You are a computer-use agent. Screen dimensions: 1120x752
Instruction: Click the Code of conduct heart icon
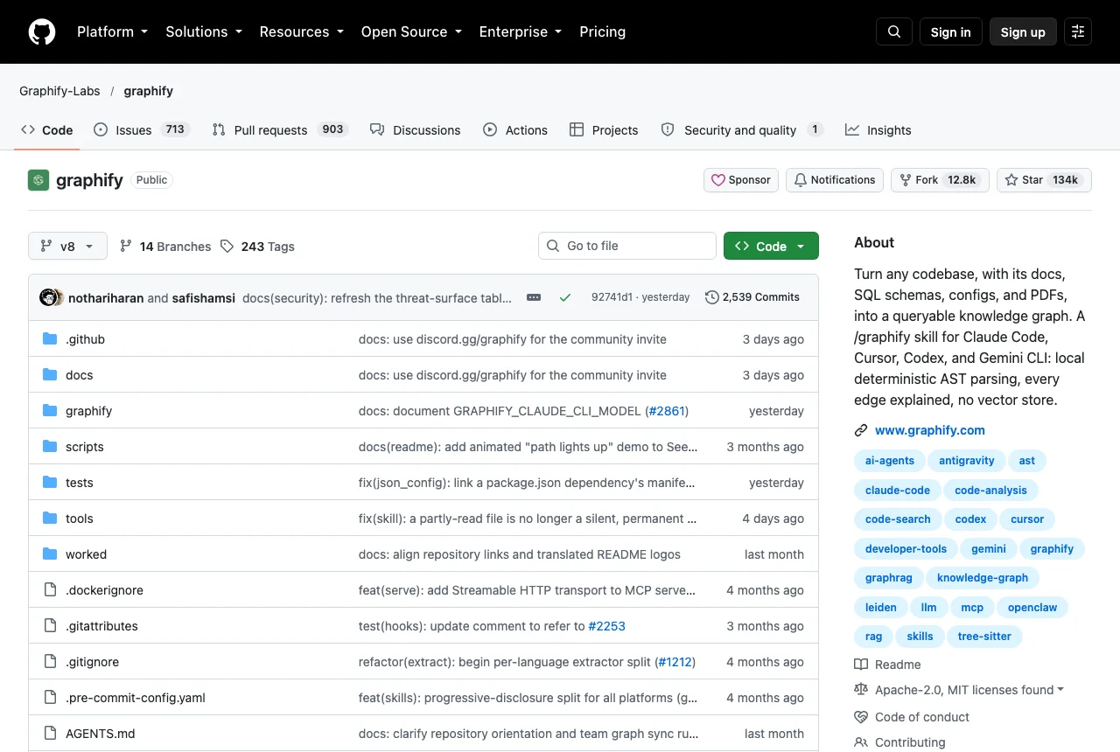861,717
